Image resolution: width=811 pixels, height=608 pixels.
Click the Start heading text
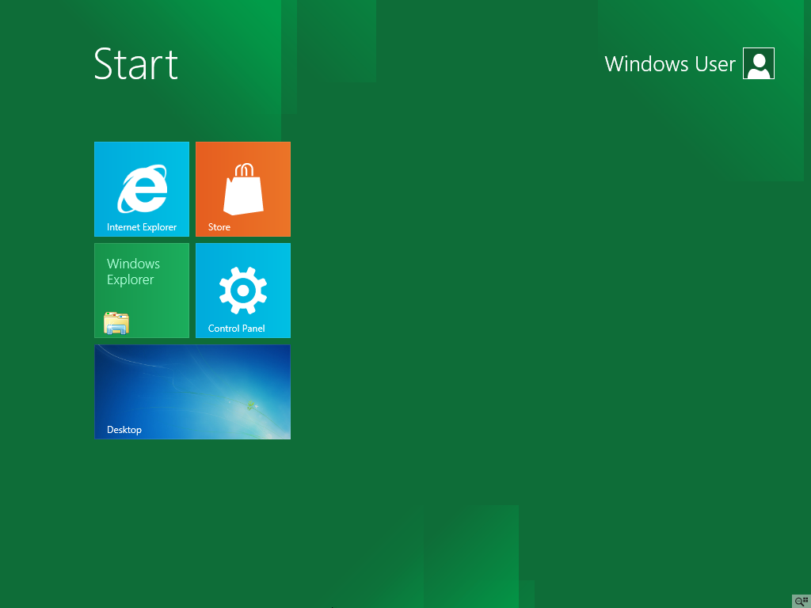coord(136,63)
